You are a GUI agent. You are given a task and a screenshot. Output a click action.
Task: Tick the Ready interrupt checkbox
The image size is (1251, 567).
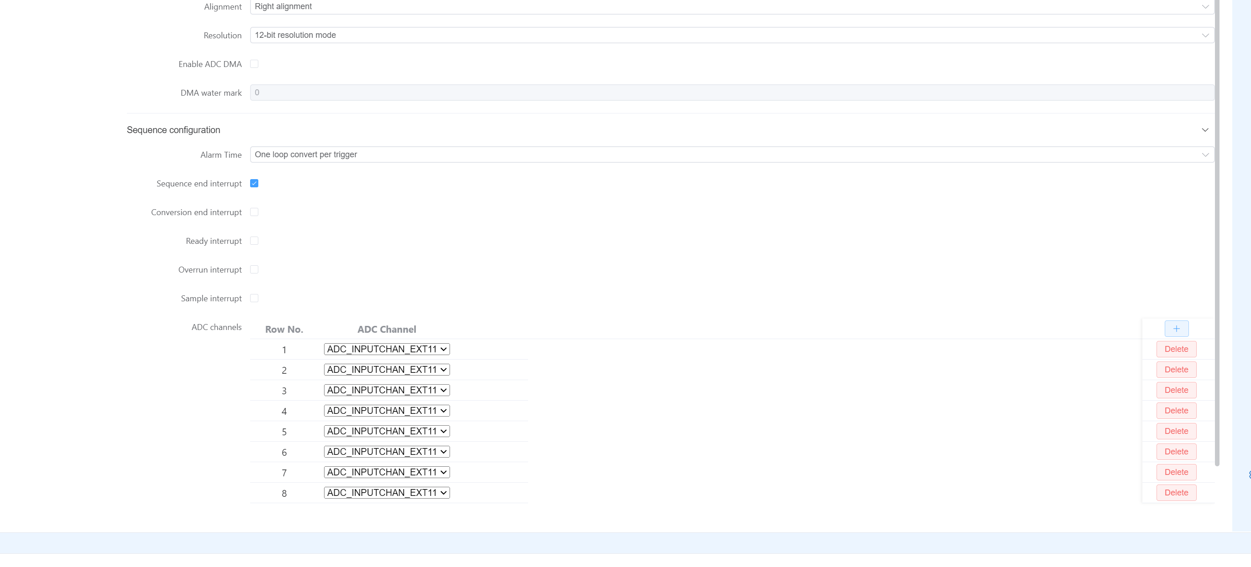point(254,241)
